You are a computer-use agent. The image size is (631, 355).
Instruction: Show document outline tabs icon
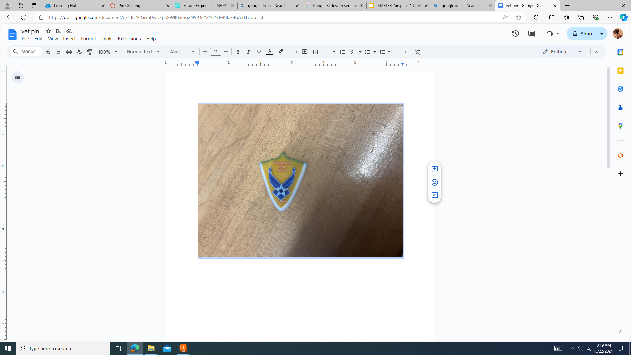(18, 77)
